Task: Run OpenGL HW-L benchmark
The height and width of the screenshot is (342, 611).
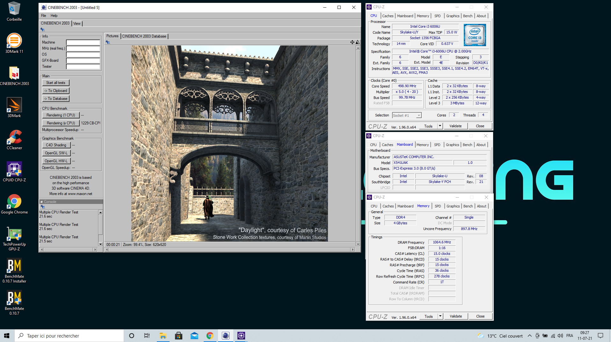Action: 56,161
